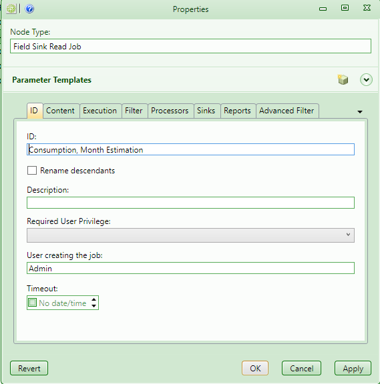Increase the Timeout value with up arrow
The image size is (380, 384).
(x=93, y=299)
